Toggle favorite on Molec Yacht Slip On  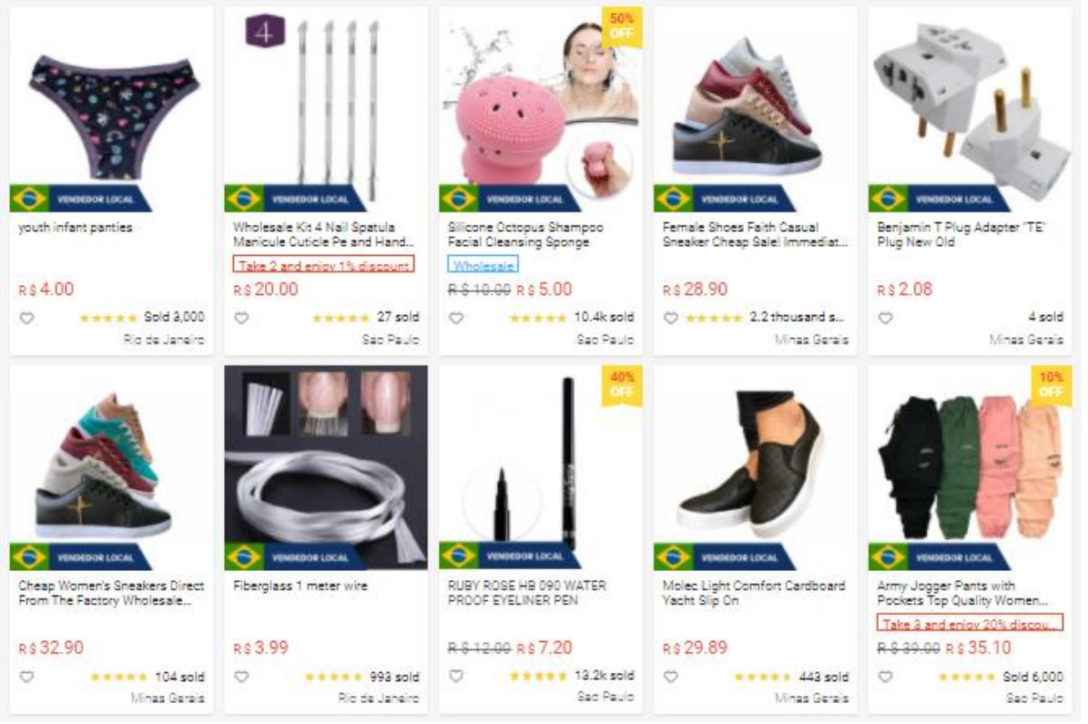(x=670, y=677)
